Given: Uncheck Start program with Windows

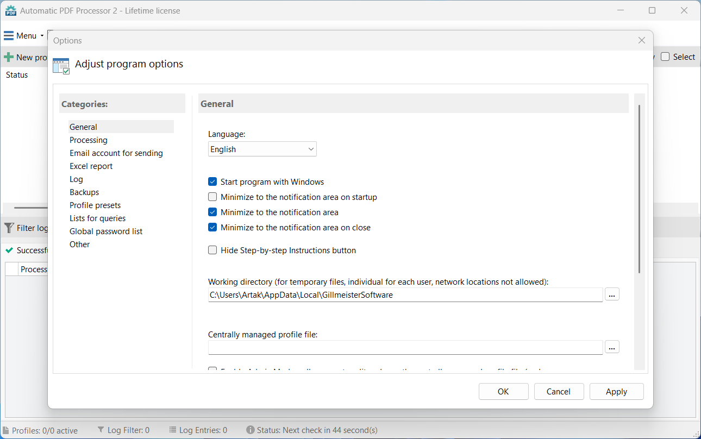Looking at the screenshot, I should [212, 182].
